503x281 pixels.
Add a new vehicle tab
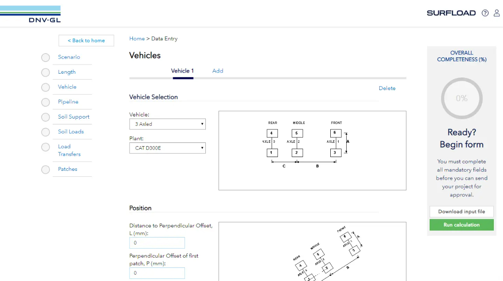pyautogui.click(x=218, y=71)
